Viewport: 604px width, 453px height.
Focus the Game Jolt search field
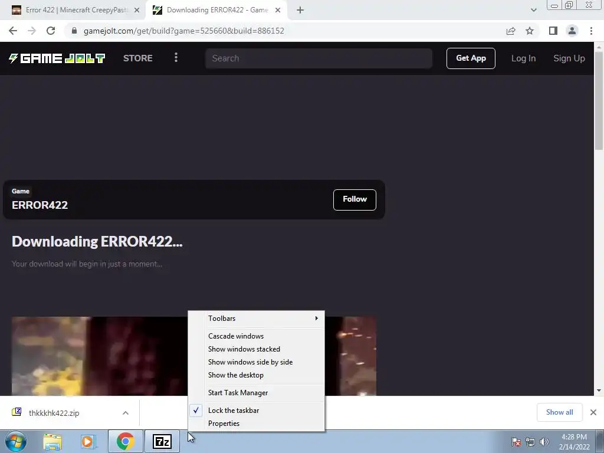[x=319, y=58]
